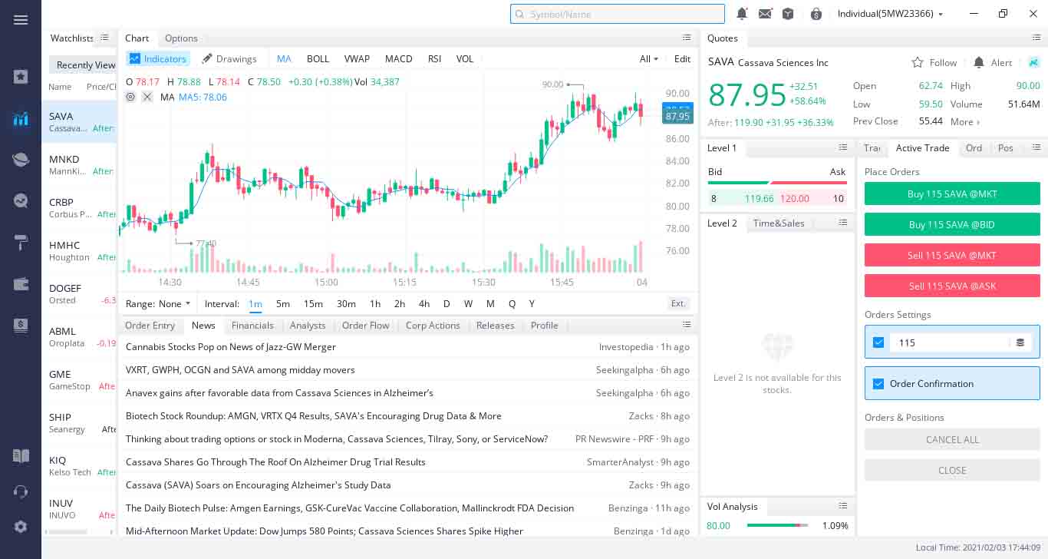Click the star icon next to Follow
This screenshot has width=1048, height=559.
pos(917,62)
